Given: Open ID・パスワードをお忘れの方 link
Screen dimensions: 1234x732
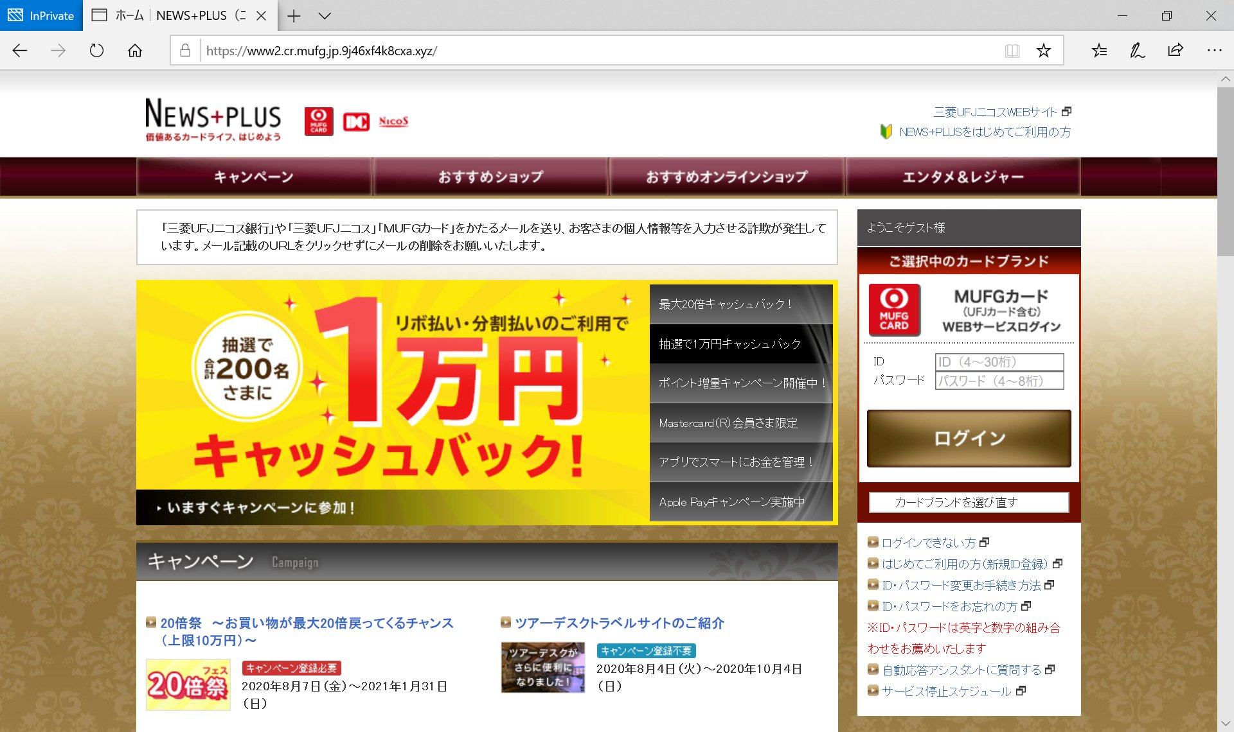Looking at the screenshot, I should pos(949,607).
